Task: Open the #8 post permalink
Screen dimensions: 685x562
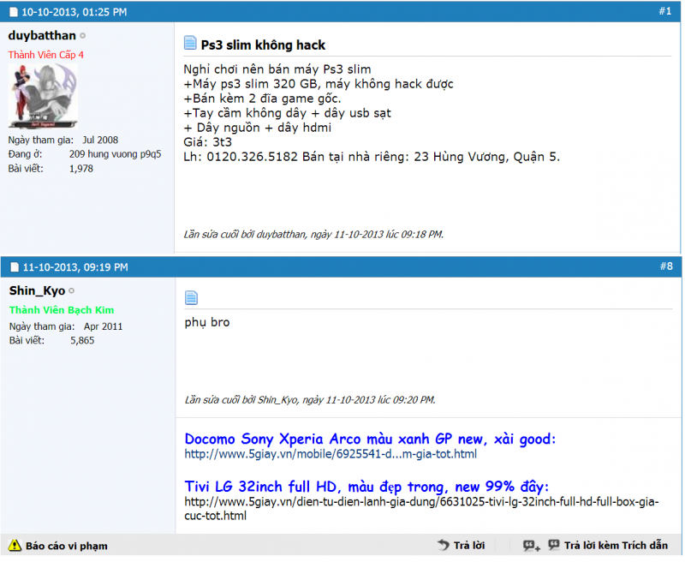Action: tap(665, 266)
